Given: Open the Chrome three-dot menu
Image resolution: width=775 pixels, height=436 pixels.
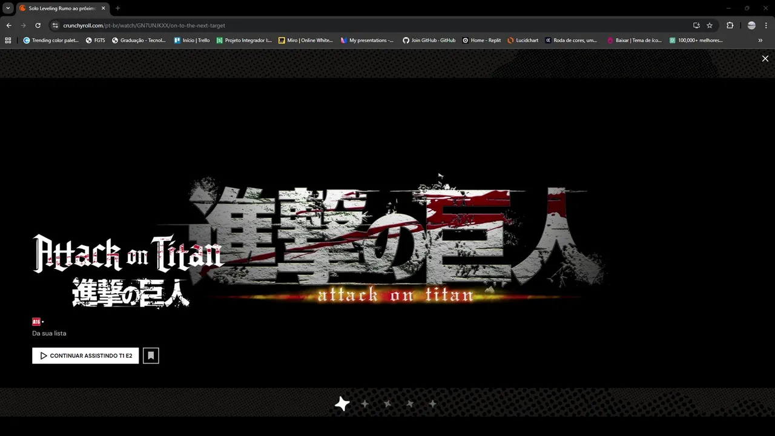Looking at the screenshot, I should 767,25.
